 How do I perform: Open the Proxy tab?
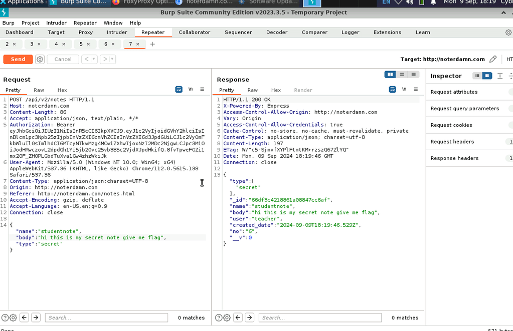coord(85,33)
